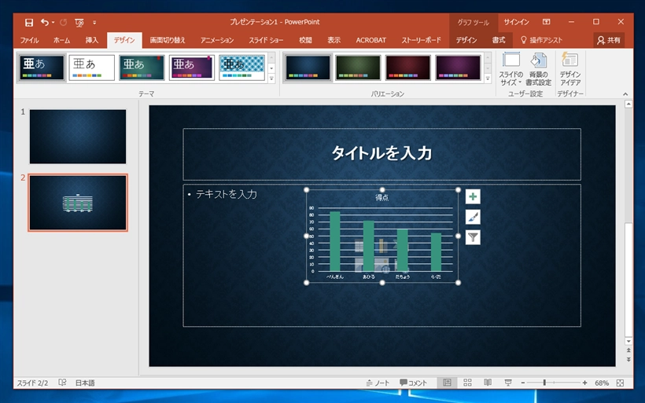This screenshot has width=645, height=403.
Task: Open the undo history dropdown arrow
Action: 53,23
